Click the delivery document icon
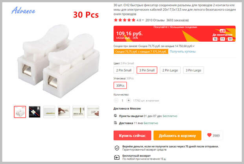This screenshot has width=244, height=164. [115, 123]
